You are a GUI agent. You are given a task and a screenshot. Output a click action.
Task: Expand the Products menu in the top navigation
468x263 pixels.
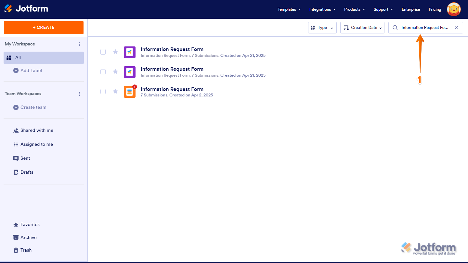(354, 9)
